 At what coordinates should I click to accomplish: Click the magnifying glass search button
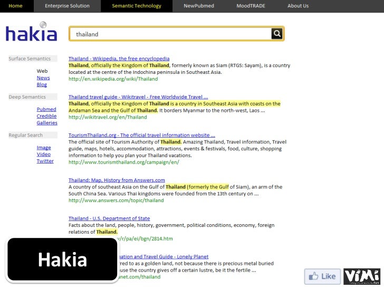(x=277, y=34)
